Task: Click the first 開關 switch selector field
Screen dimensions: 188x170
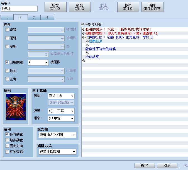Action: (46, 30)
